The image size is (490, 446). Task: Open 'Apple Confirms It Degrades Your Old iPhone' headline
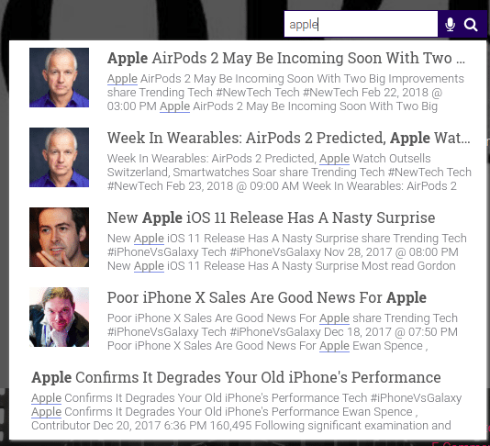click(x=236, y=377)
